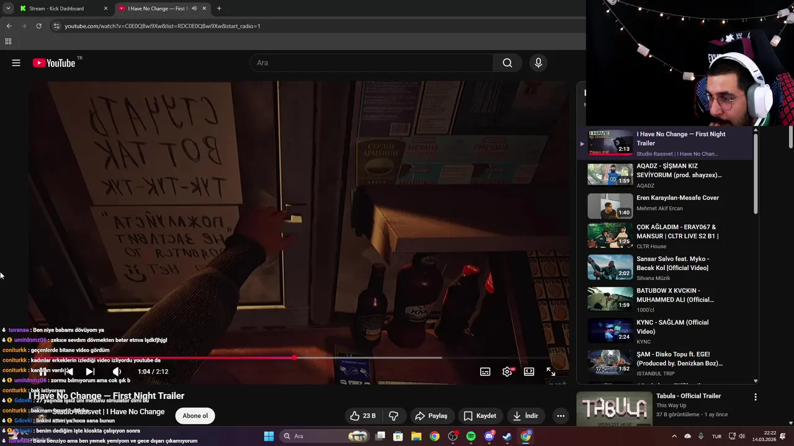Open the Windows Start menu
The width and height of the screenshot is (794, 446).
click(x=269, y=436)
